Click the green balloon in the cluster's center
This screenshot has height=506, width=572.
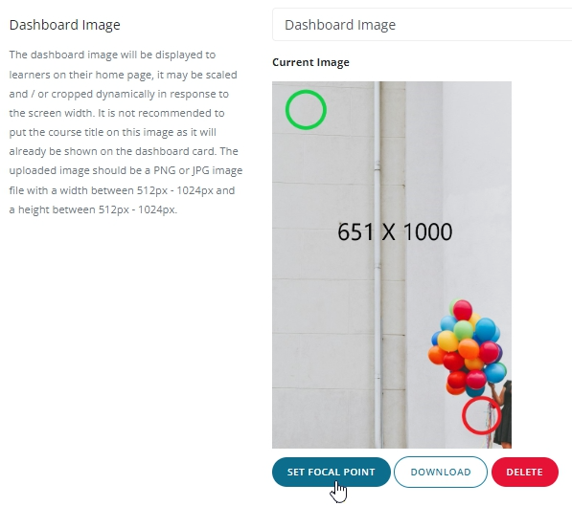[x=464, y=330]
